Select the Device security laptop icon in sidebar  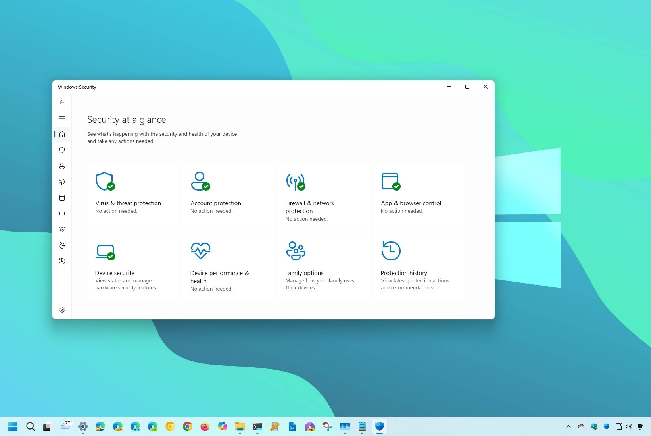click(x=62, y=214)
